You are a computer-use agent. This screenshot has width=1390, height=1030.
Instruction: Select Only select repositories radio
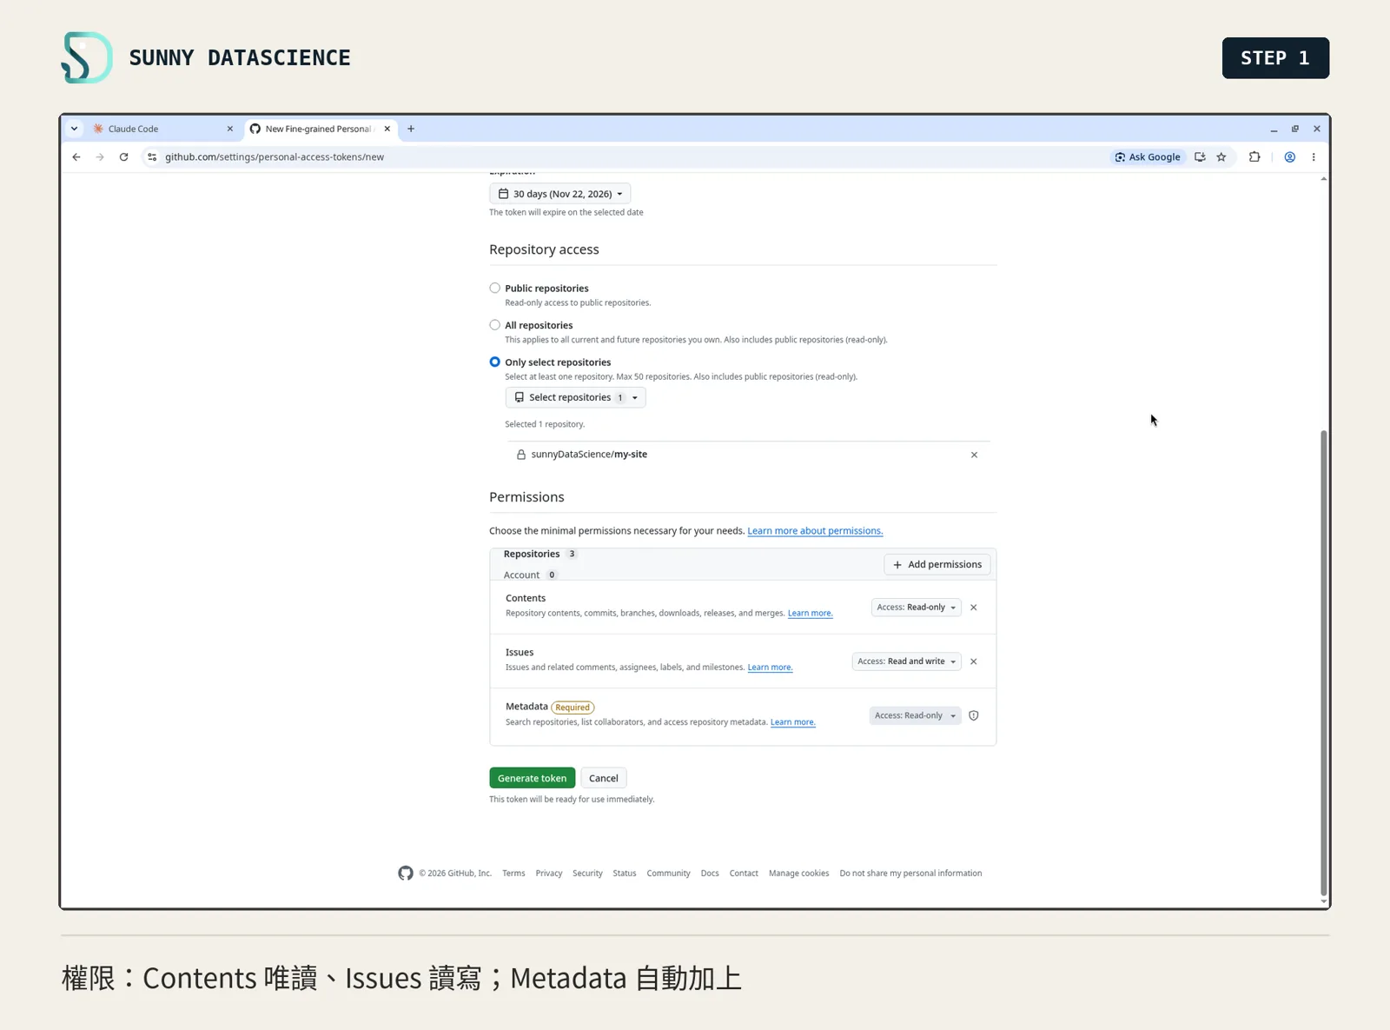(x=494, y=362)
